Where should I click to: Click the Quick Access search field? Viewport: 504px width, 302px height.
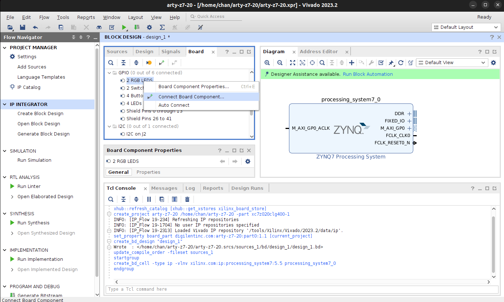pos(215,17)
